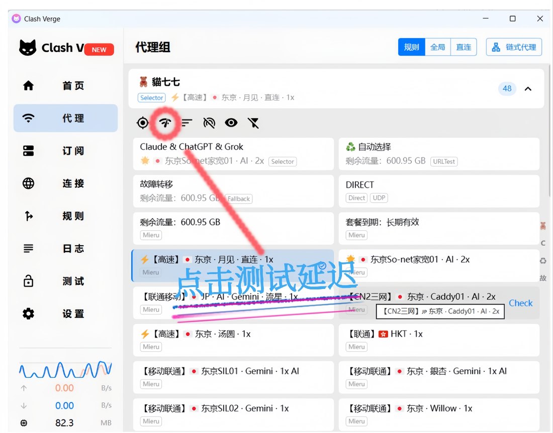Open the 设置 settings page
Viewport: 553px width, 433px height.
pos(65,314)
